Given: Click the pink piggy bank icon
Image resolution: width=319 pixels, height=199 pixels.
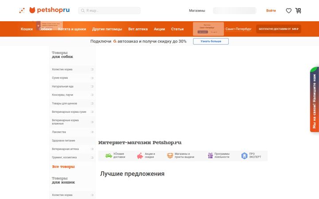Looking at the screenshot, I should (x=140, y=156).
